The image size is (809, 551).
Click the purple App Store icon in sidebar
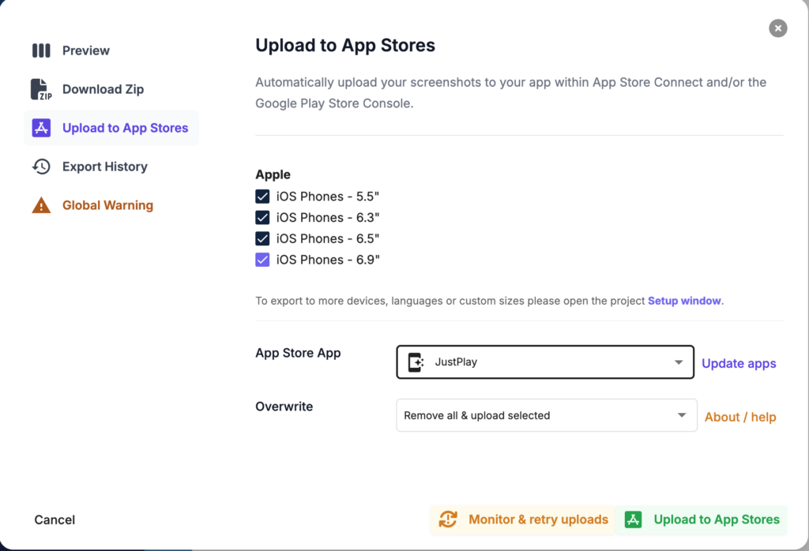[41, 128]
